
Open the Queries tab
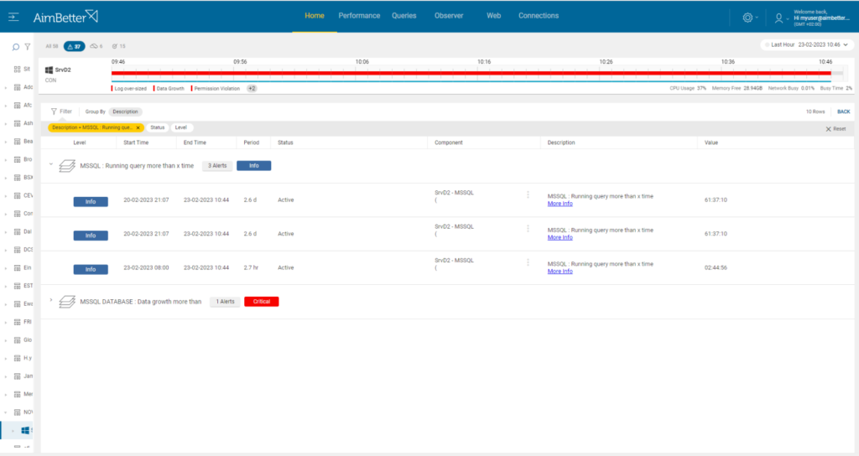pyautogui.click(x=404, y=16)
